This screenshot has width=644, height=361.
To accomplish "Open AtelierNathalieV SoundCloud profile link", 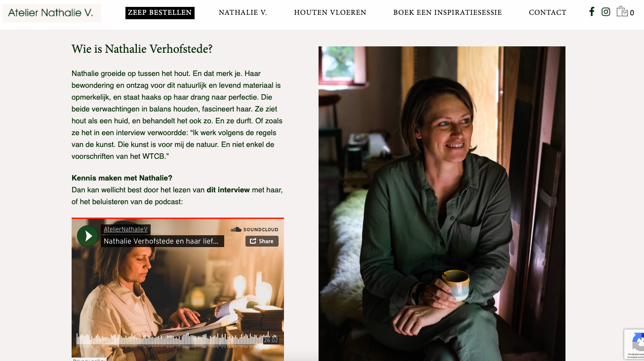I will [x=126, y=229].
